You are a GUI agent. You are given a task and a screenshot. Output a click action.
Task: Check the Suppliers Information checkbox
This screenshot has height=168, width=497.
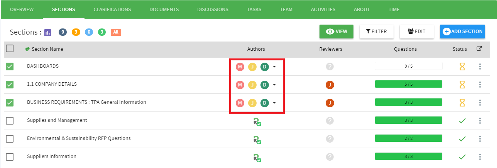10,157
